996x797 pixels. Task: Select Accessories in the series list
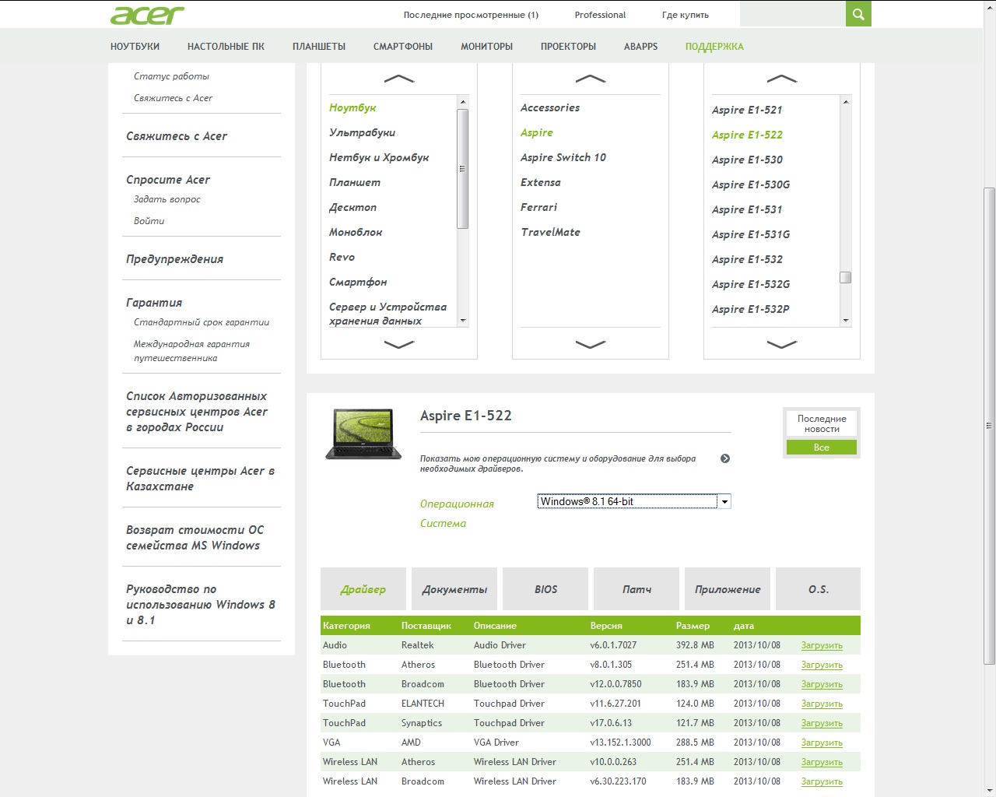[550, 107]
